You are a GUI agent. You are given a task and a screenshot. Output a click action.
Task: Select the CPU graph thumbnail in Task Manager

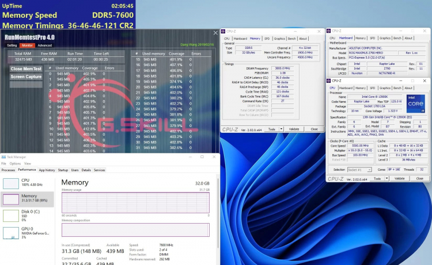[x=12, y=183]
